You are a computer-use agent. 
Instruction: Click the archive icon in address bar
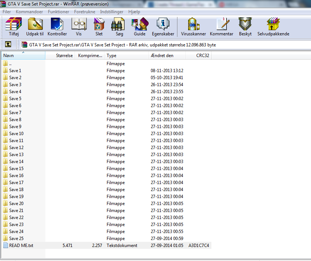[24, 45]
